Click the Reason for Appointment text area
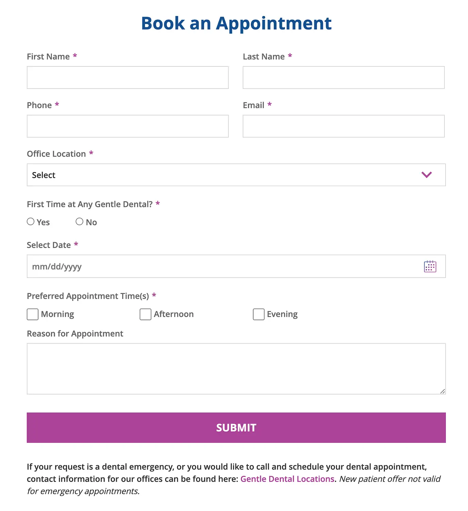 click(x=236, y=369)
